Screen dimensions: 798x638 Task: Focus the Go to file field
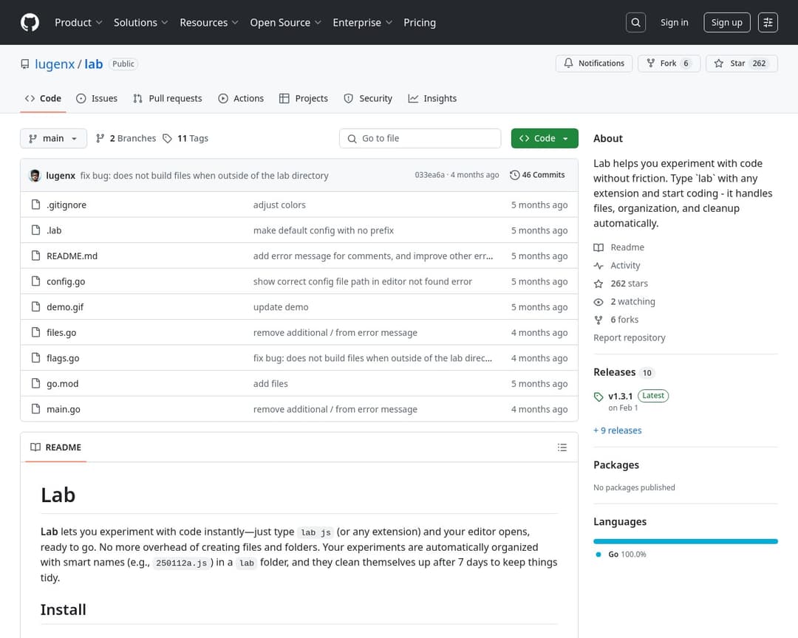tap(420, 138)
